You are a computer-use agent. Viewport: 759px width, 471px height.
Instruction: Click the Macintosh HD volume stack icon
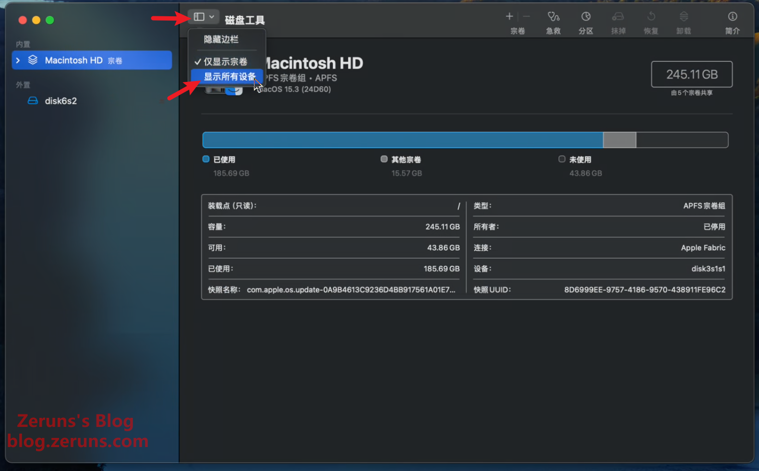pyautogui.click(x=33, y=60)
